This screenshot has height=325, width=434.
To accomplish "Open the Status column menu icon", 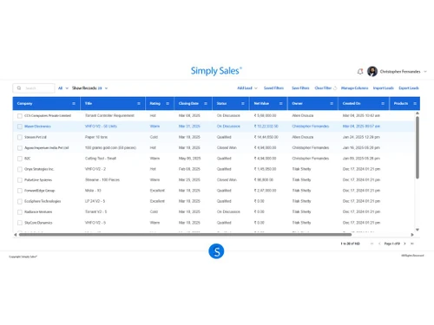I will coord(243,103).
